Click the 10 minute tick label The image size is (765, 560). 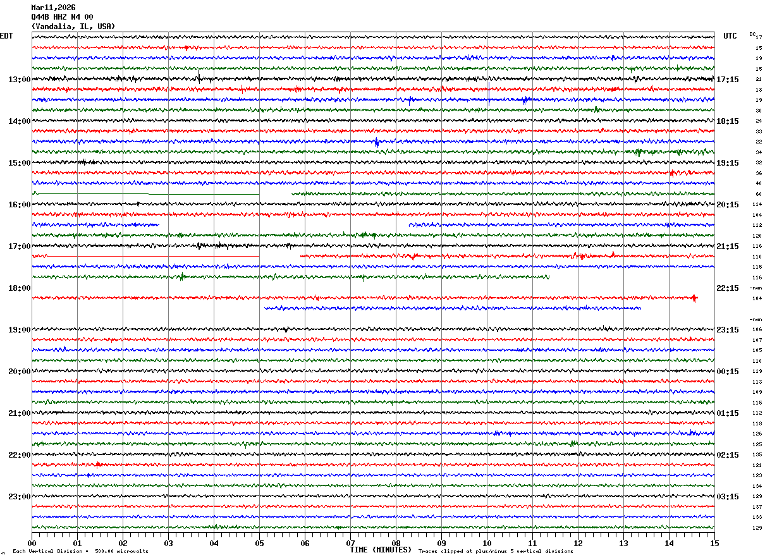click(487, 544)
